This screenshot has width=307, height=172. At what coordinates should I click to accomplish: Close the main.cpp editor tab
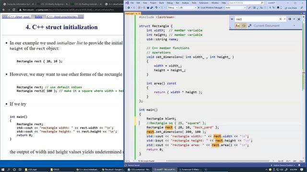[140, 13]
